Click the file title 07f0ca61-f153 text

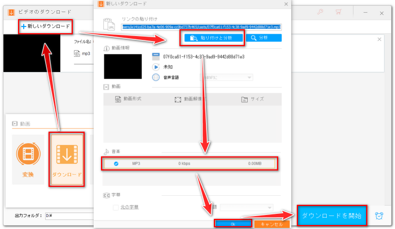pyautogui.click(x=204, y=57)
